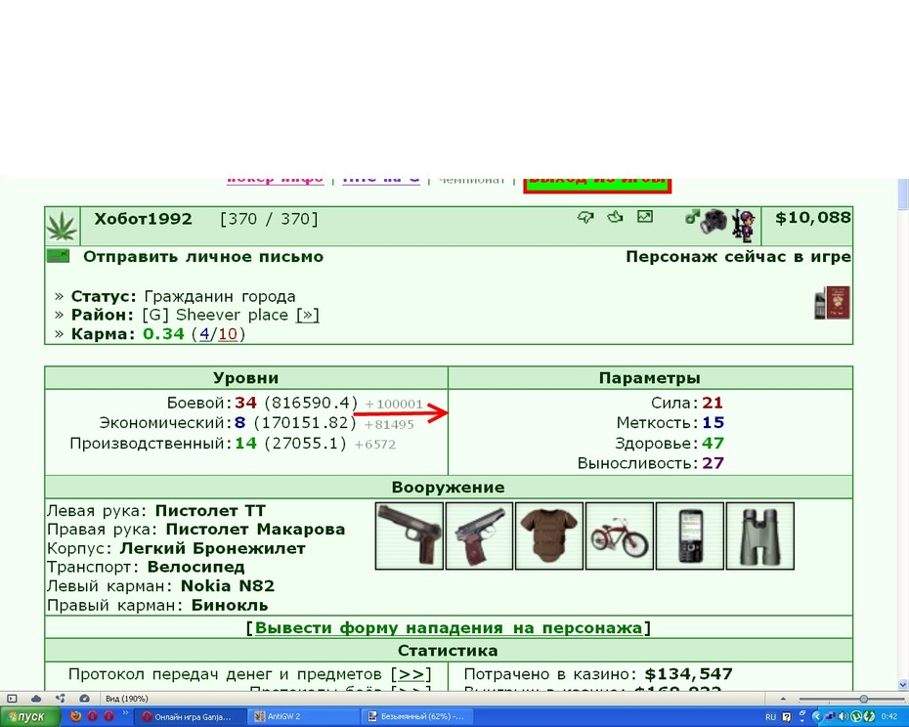Click the RU language indicator
Screen dimensions: 909x727
[x=770, y=717]
